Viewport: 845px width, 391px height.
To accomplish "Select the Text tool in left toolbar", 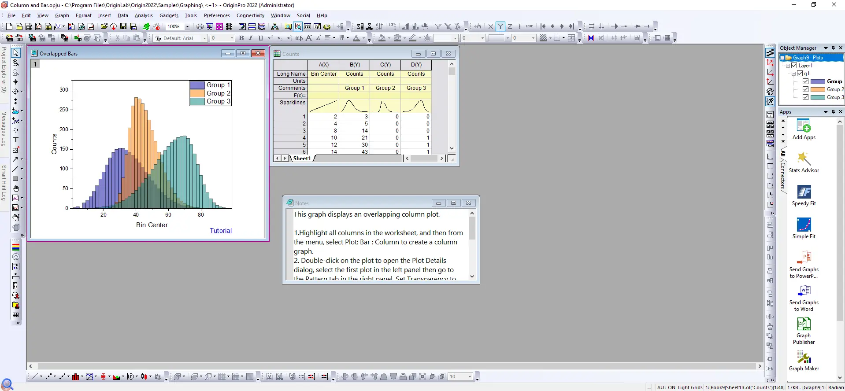I will [16, 140].
